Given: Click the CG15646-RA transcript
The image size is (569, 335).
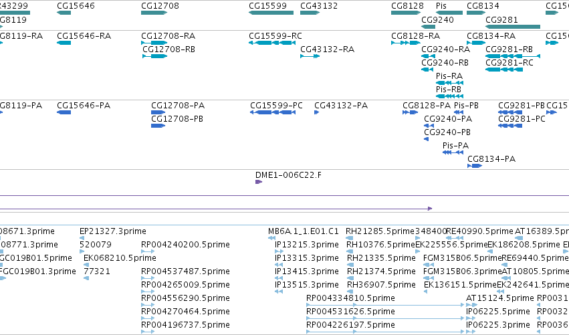Looking at the screenshot, I should (64, 43).
